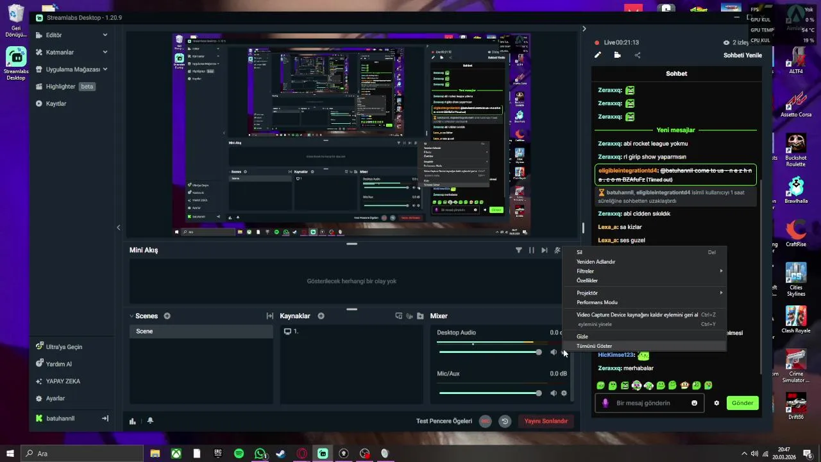Collapse the Scenes collection dropdown chevron
821x462 pixels.
(x=131, y=316)
